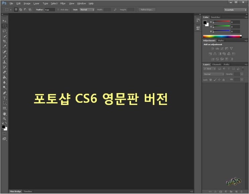Image resolution: width=249 pixels, height=194 pixels.
Task: Click the toolbox foreground color swatch
Action: (x=3, y=127)
